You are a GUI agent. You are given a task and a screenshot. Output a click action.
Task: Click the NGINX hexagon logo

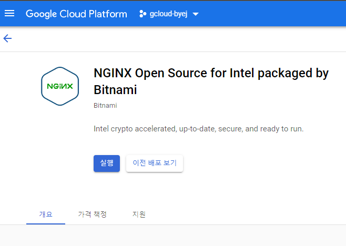click(60, 86)
